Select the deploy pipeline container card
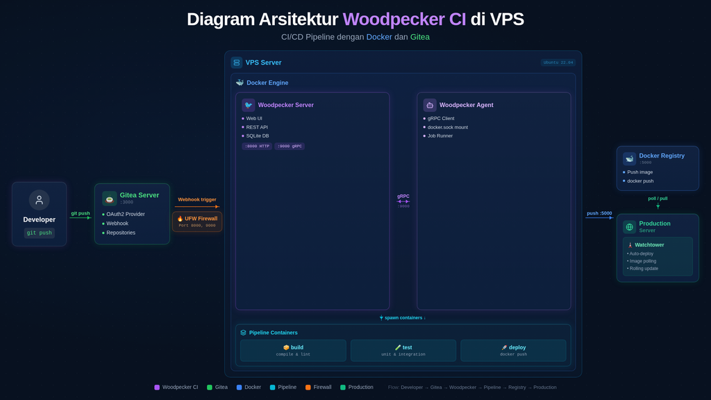Viewport: 711px width, 400px height. pos(513,351)
